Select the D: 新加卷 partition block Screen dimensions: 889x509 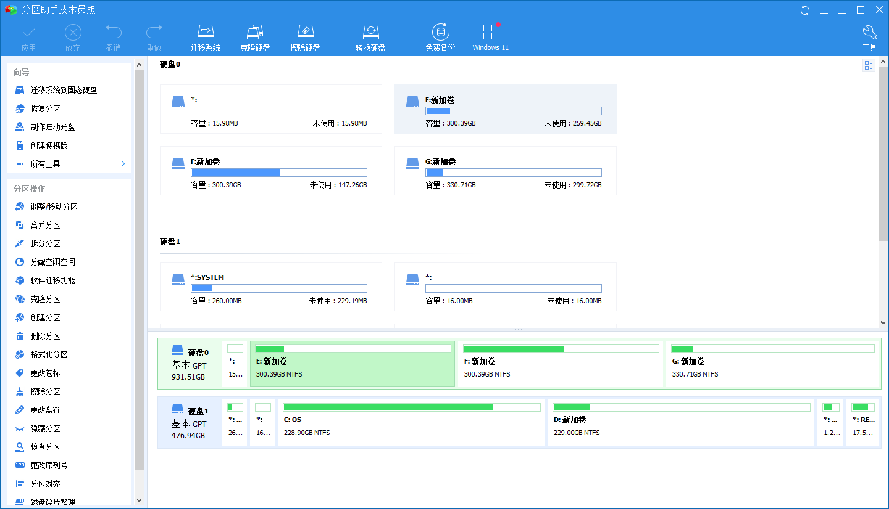coord(680,422)
